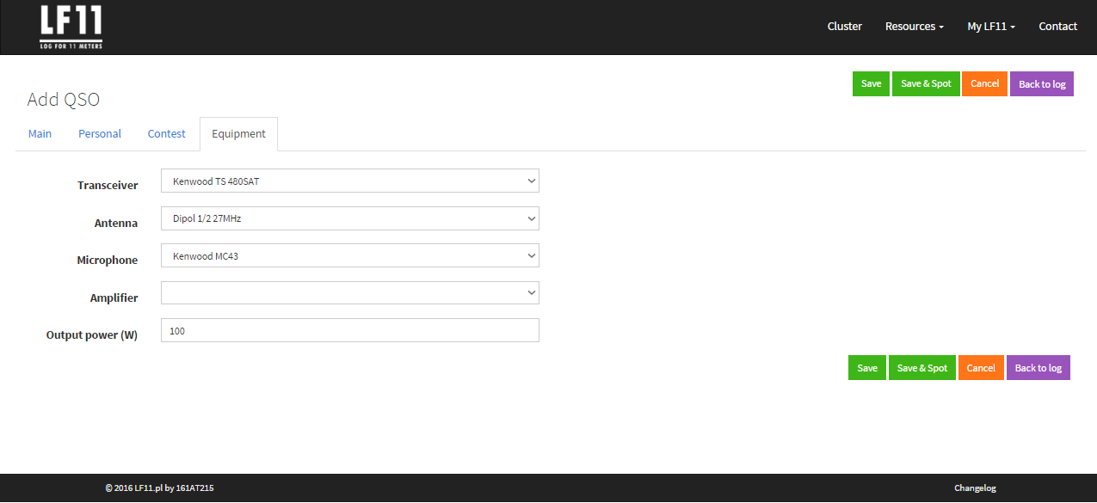The image size is (1097, 503).
Task: Select the Equipment tab
Action: [x=238, y=134]
